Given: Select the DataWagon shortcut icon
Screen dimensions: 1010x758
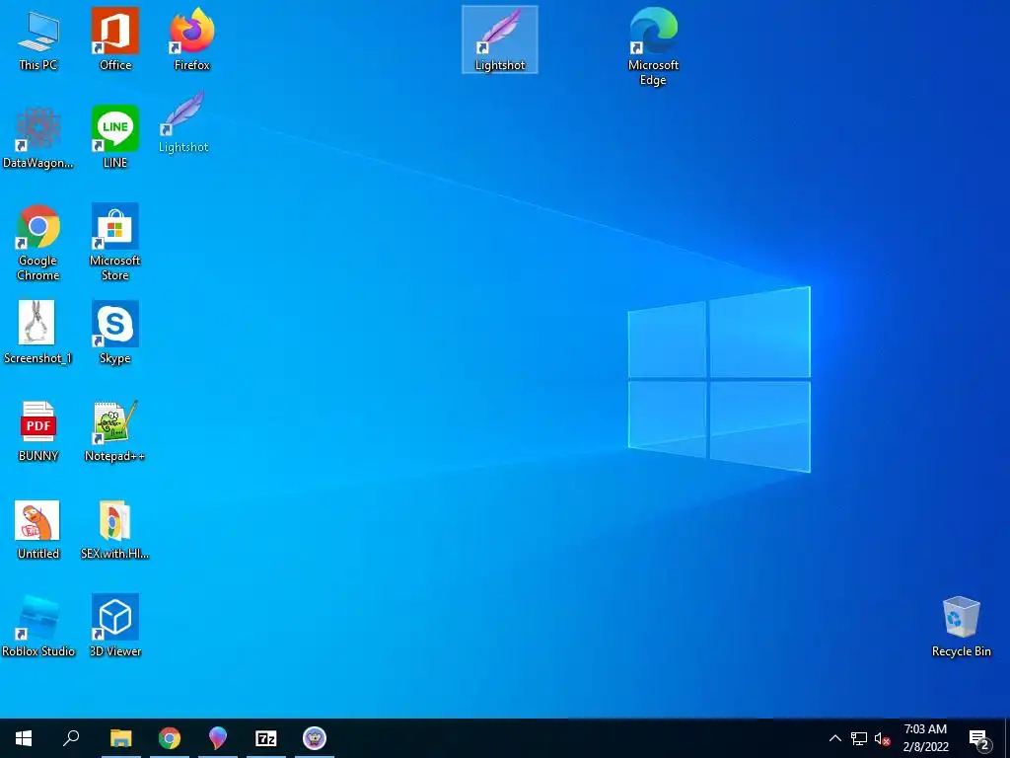Looking at the screenshot, I should 38,138.
